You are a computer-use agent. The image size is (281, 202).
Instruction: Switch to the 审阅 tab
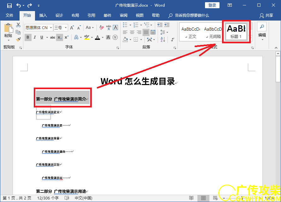[124, 15]
